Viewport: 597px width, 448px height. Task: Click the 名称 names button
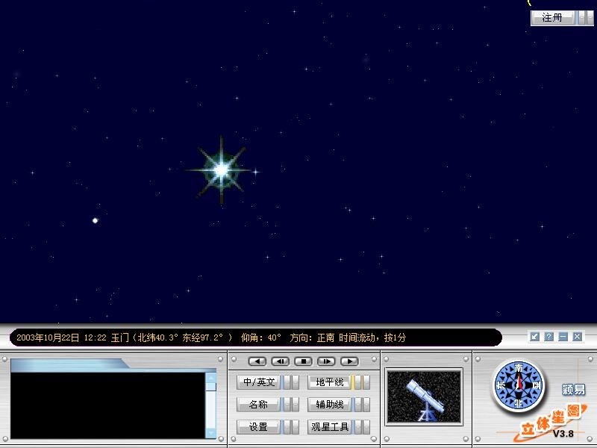[258, 404]
